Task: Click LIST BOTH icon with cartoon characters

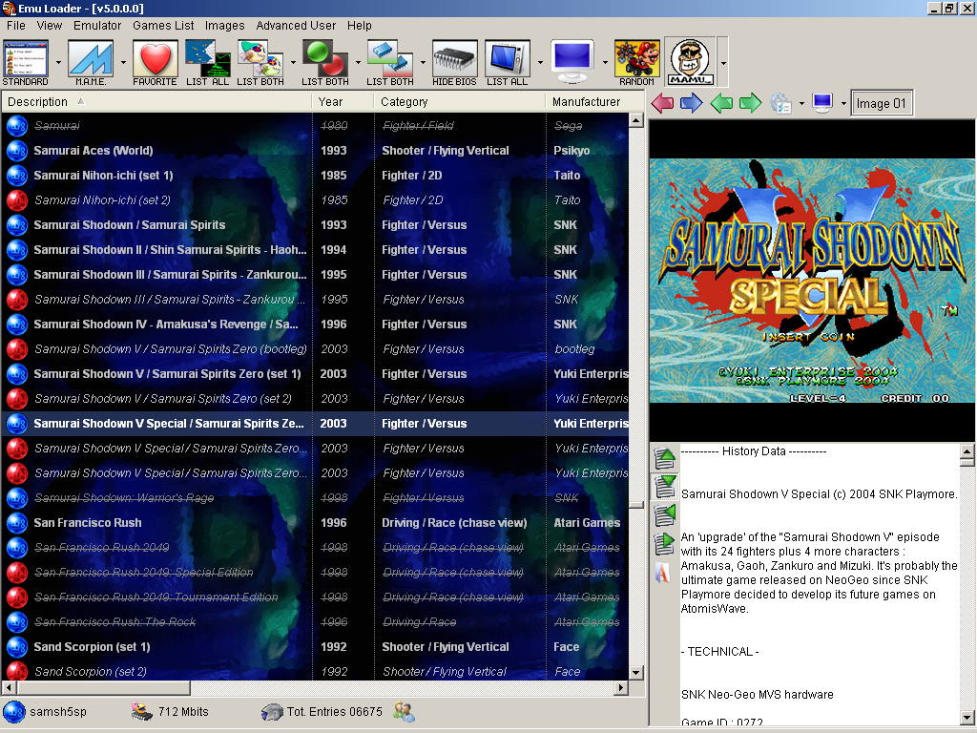Action: pyautogui.click(x=260, y=62)
